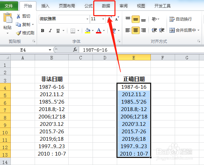Click the Paste (粘贴) clipboard icon
This screenshot has height=165, width=204.
click(x=7, y=18)
